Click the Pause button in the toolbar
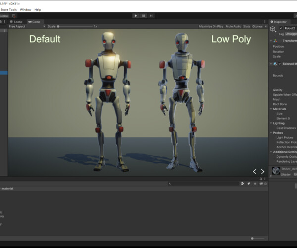The image size is (297, 248). (x=144, y=15)
